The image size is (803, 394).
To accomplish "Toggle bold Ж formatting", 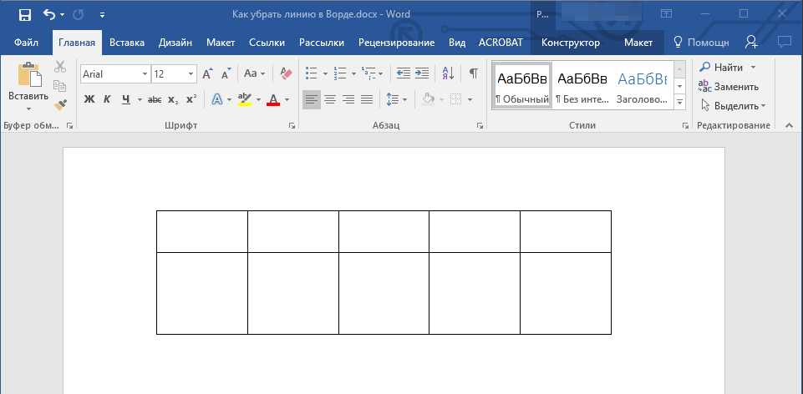I will 89,99.
